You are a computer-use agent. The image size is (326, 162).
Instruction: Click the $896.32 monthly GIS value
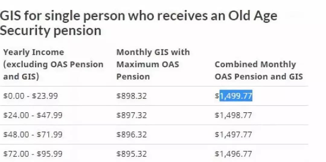pyautogui.click(x=132, y=134)
